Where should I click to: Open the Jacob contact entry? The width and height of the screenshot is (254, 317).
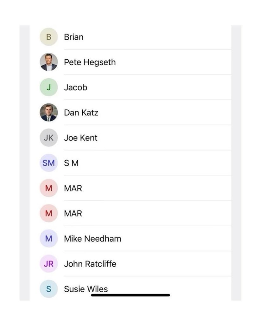click(75, 87)
